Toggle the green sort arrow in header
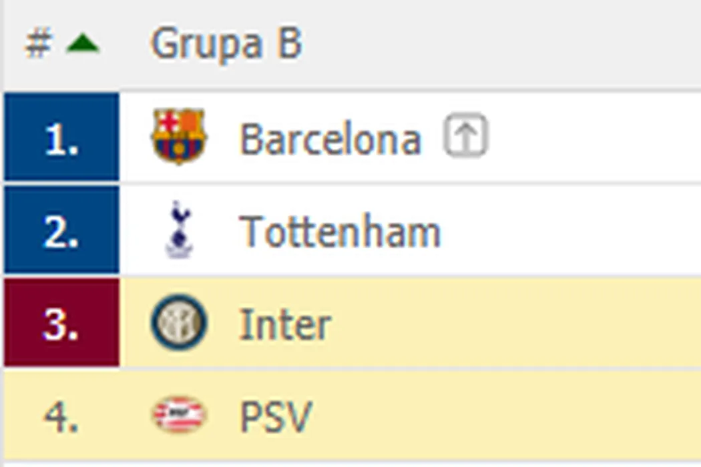This screenshot has width=701, height=467. tap(83, 45)
